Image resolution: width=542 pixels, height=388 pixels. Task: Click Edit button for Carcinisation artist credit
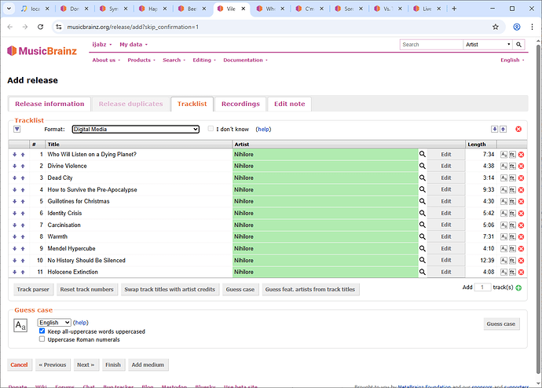[x=445, y=225]
